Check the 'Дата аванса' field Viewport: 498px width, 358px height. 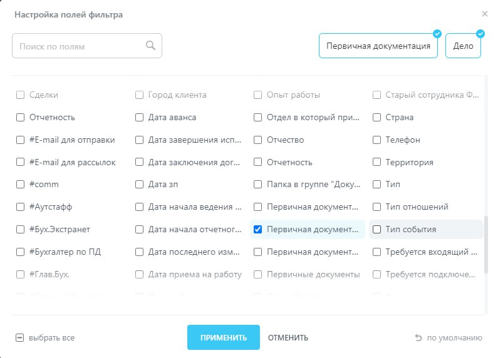pos(140,117)
